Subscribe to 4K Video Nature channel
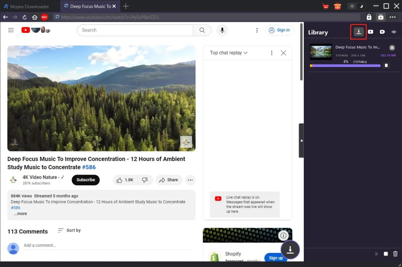Screen dimensions: 402x267 86,180
